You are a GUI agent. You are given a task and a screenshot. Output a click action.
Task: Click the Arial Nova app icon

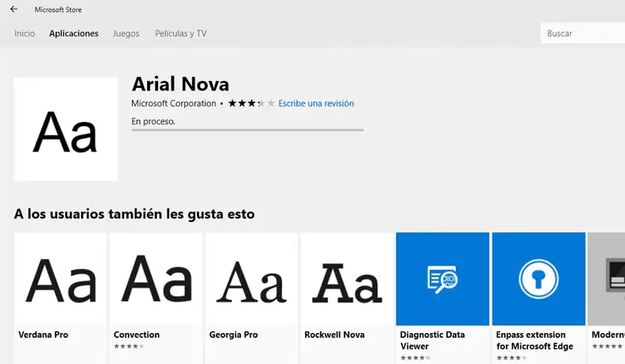point(66,129)
